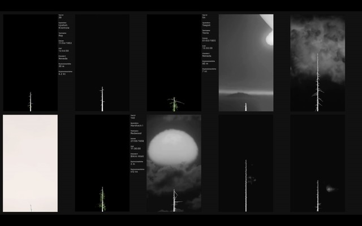Select the tree image with small glowing spot
The width and height of the screenshot is (362, 226).
317,163
